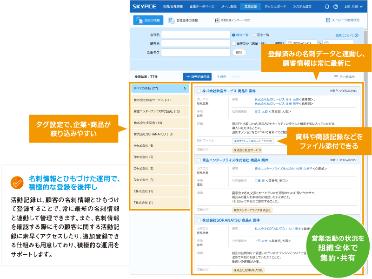
Task: Open the 名刺/会社情報 menu
Action: [x=173, y=7]
